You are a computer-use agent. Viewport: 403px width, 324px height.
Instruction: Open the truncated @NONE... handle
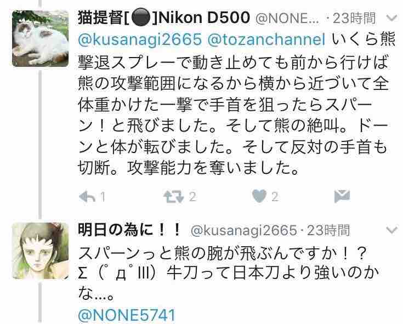287,19
